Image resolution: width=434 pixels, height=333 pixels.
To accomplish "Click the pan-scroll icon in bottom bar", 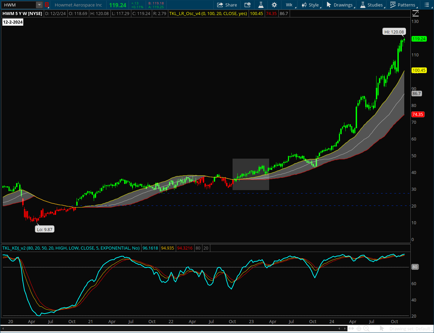I will point(352,329).
